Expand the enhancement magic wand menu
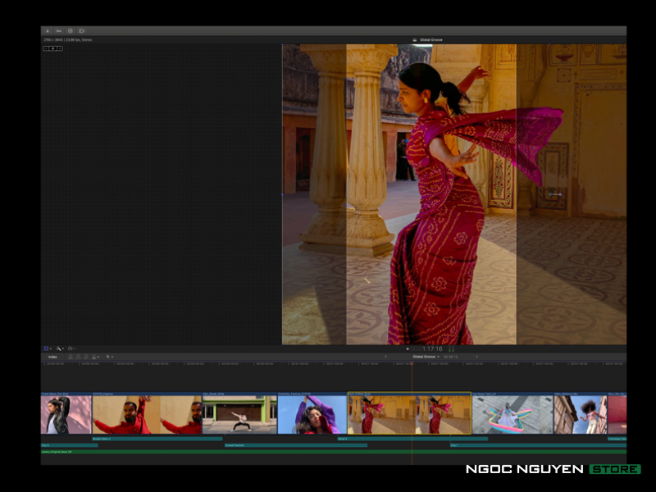 (60, 348)
